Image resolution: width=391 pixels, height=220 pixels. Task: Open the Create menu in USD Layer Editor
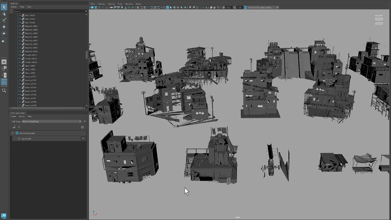(x=13, y=116)
